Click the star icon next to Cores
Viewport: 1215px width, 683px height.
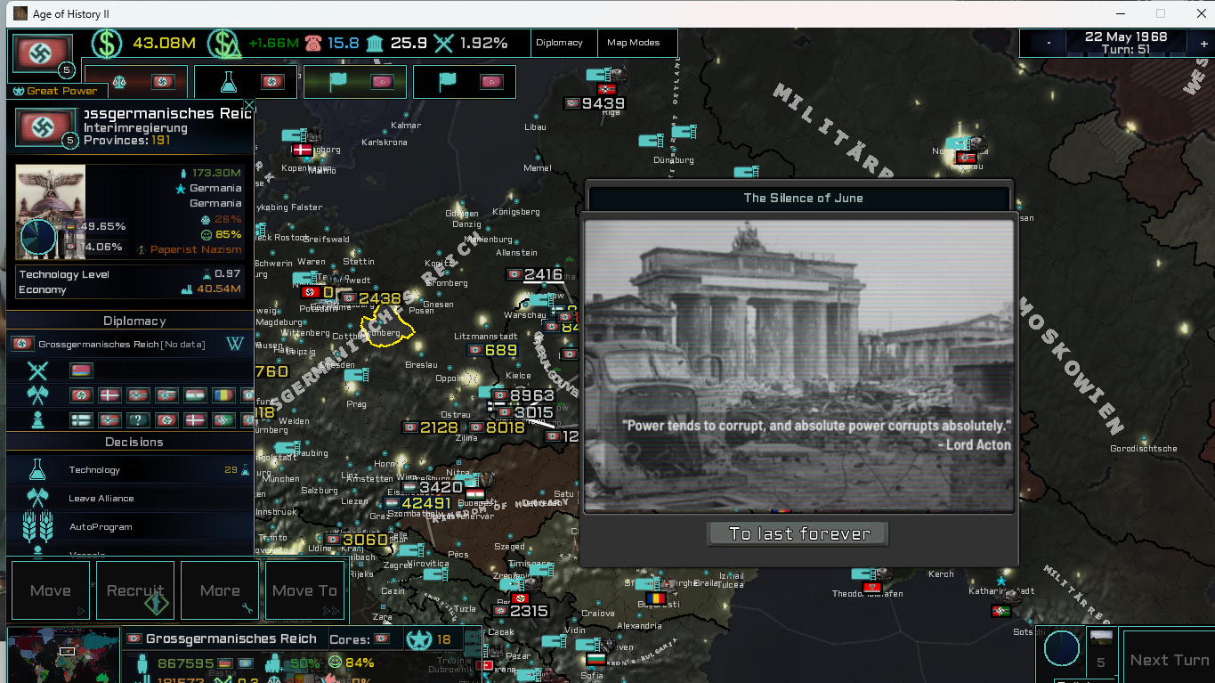(x=417, y=638)
